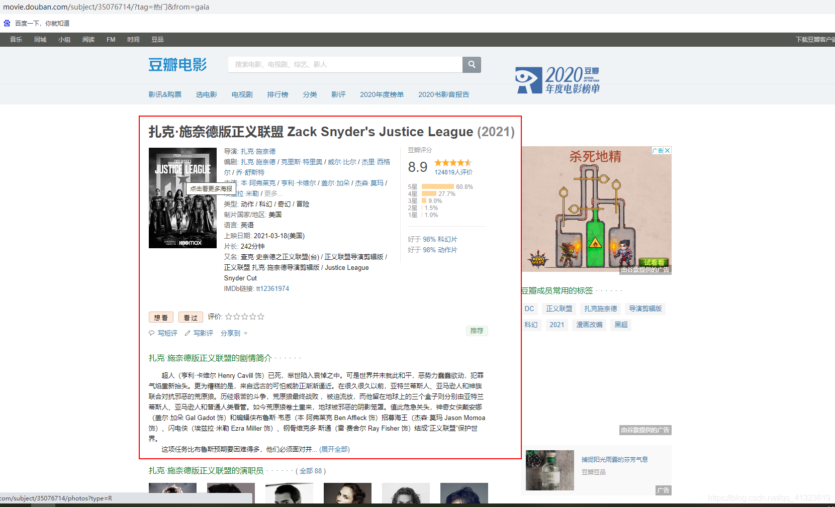Open 同城 in top navigation bar
835x507 pixels.
point(40,40)
